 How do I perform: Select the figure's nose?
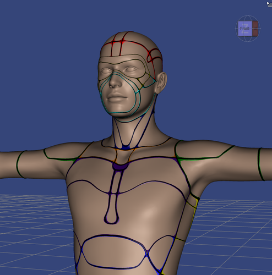click(x=115, y=81)
